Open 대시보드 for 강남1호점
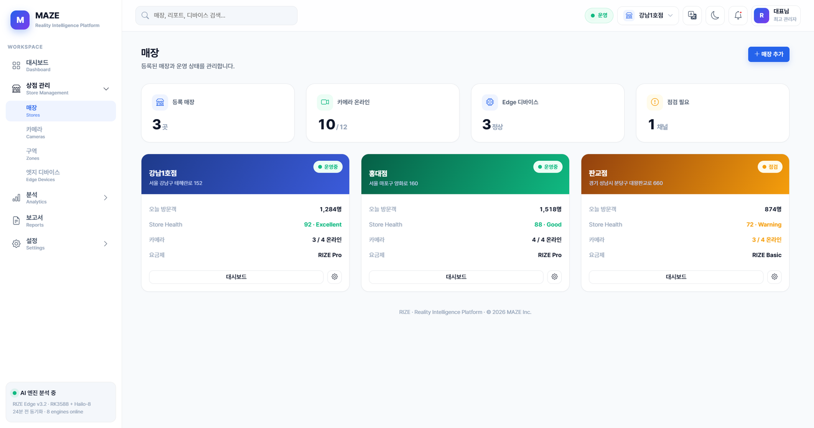The width and height of the screenshot is (814, 428). [x=236, y=277]
